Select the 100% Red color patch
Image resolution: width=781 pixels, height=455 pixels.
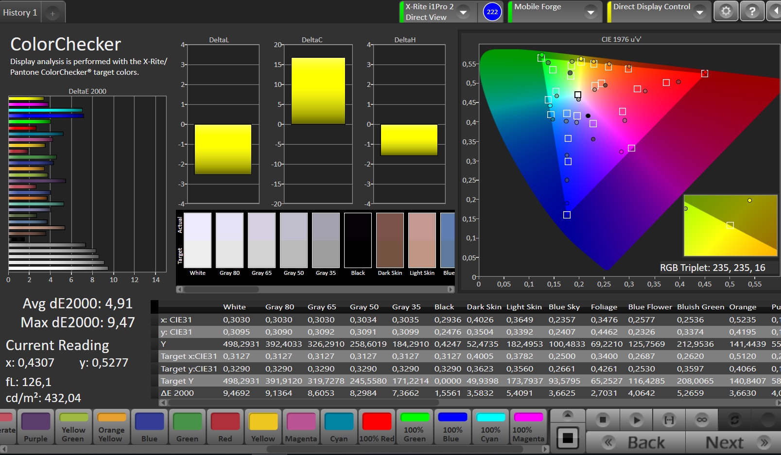377,427
